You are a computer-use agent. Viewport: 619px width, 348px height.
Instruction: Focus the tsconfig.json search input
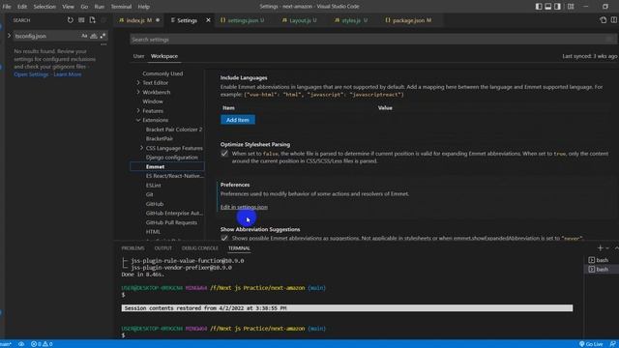[45, 36]
